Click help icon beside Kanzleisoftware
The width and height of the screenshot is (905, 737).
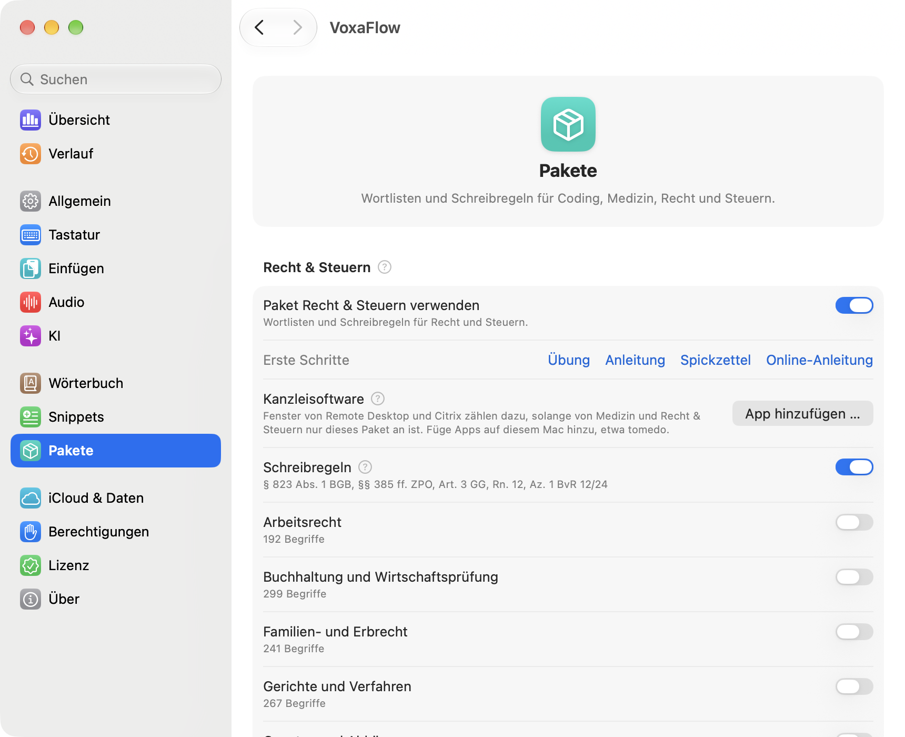tap(378, 399)
